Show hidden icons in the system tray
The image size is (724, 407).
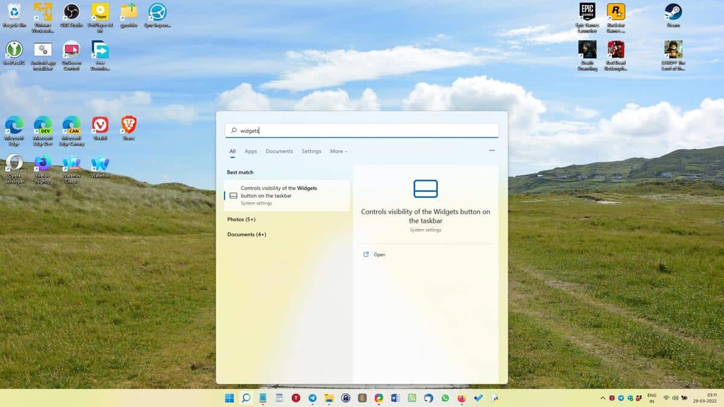click(x=603, y=399)
